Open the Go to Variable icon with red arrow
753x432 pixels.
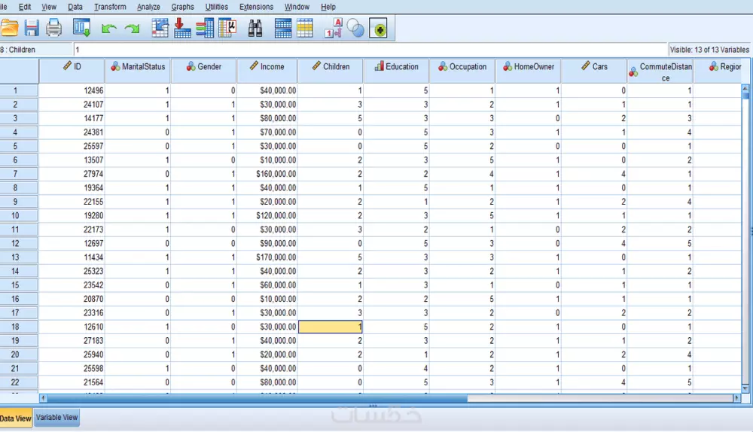182,29
